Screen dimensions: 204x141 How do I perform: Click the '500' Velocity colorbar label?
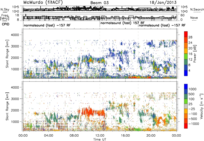(x=192, y=94)
